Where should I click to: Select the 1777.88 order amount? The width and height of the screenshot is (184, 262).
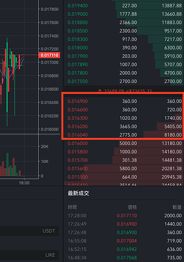[128, 14]
